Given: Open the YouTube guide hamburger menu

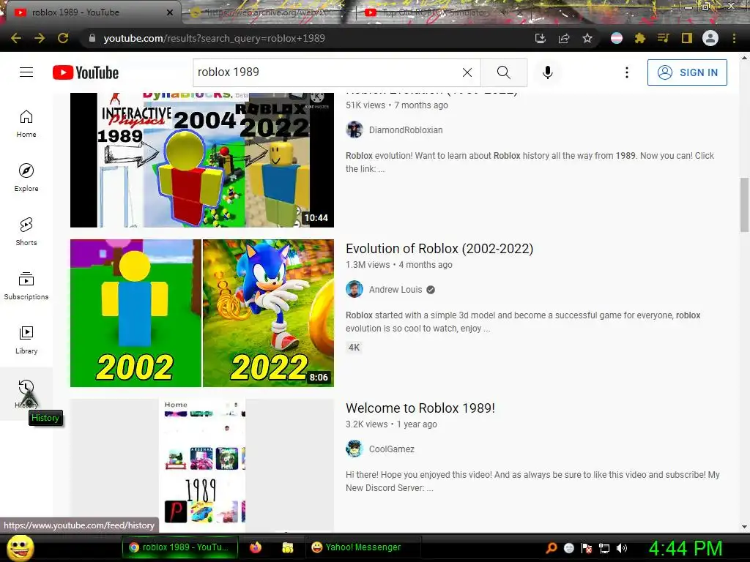Looking at the screenshot, I should pyautogui.click(x=26, y=72).
